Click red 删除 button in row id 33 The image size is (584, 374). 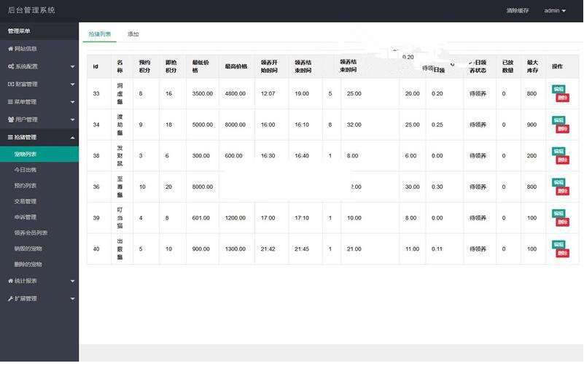click(562, 98)
